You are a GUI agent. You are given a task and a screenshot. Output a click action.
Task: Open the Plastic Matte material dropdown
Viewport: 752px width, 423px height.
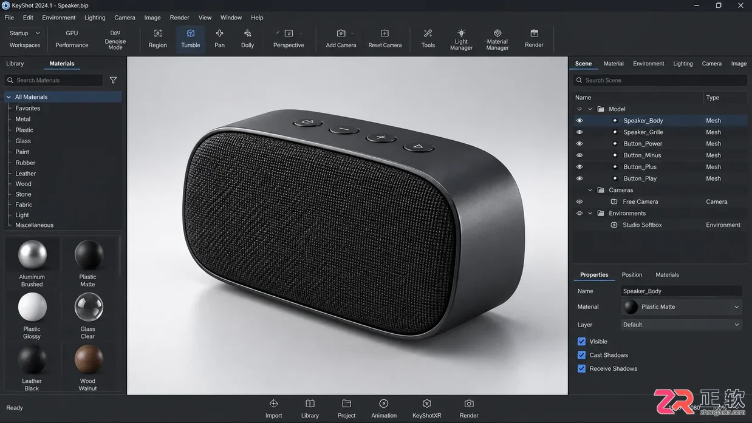coord(682,307)
